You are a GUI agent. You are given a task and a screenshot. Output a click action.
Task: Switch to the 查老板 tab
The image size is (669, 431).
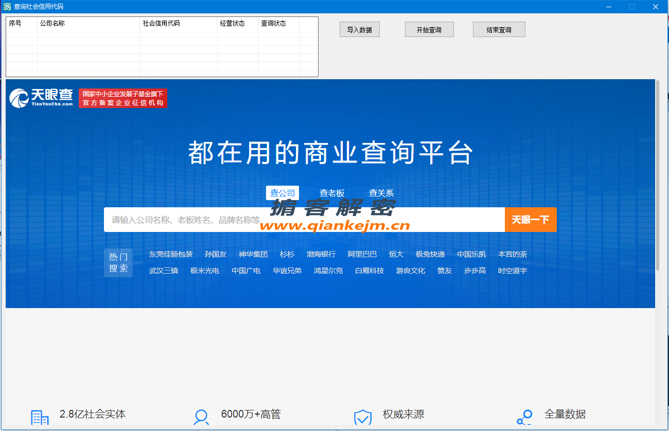point(332,193)
